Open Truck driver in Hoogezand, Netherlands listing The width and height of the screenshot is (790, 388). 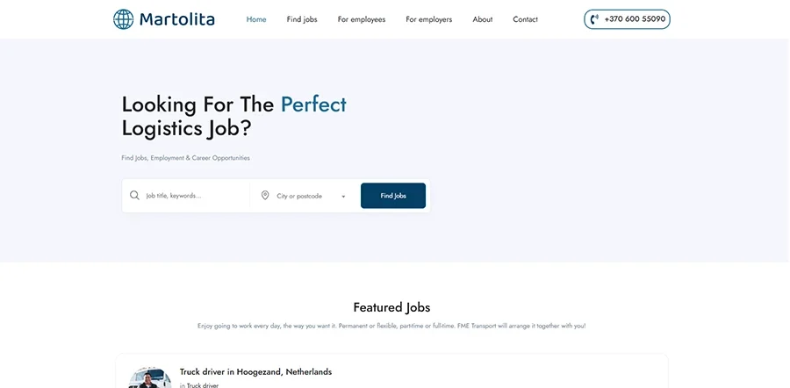(256, 372)
